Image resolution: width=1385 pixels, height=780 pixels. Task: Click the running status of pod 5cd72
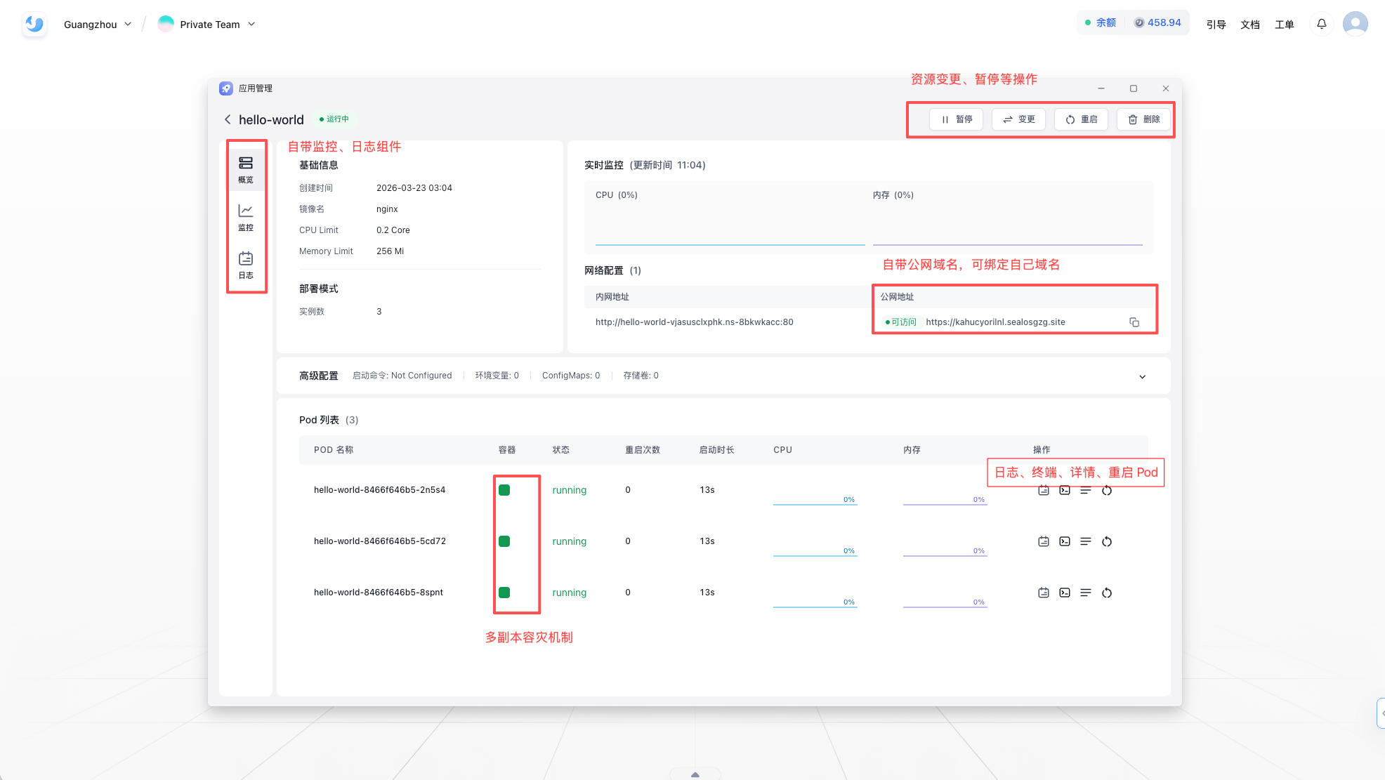pos(569,541)
